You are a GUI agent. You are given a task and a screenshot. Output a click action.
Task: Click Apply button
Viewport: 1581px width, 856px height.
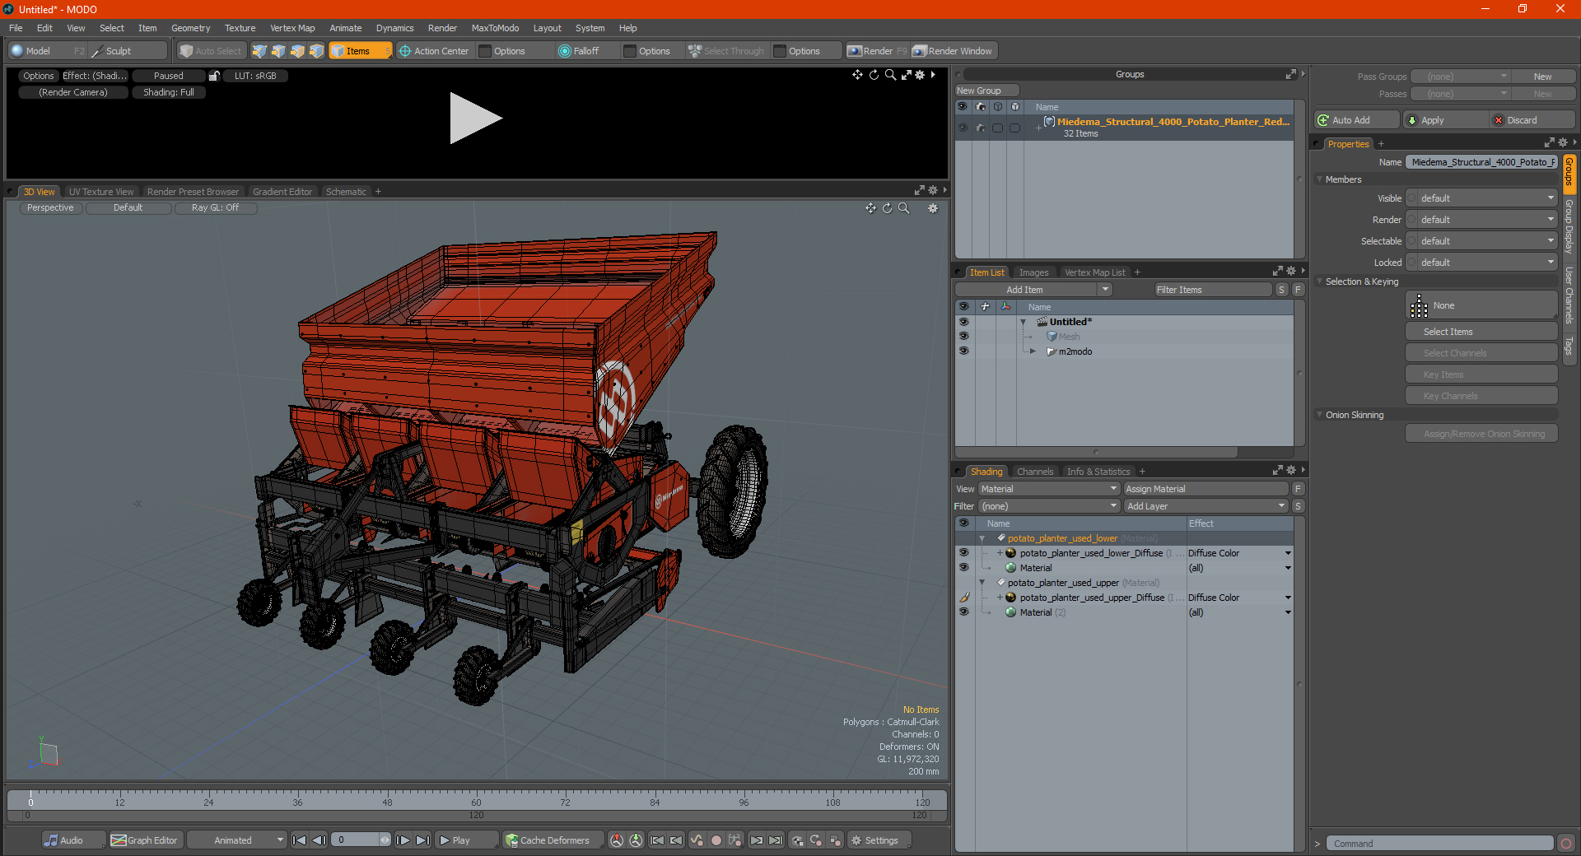pos(1445,120)
